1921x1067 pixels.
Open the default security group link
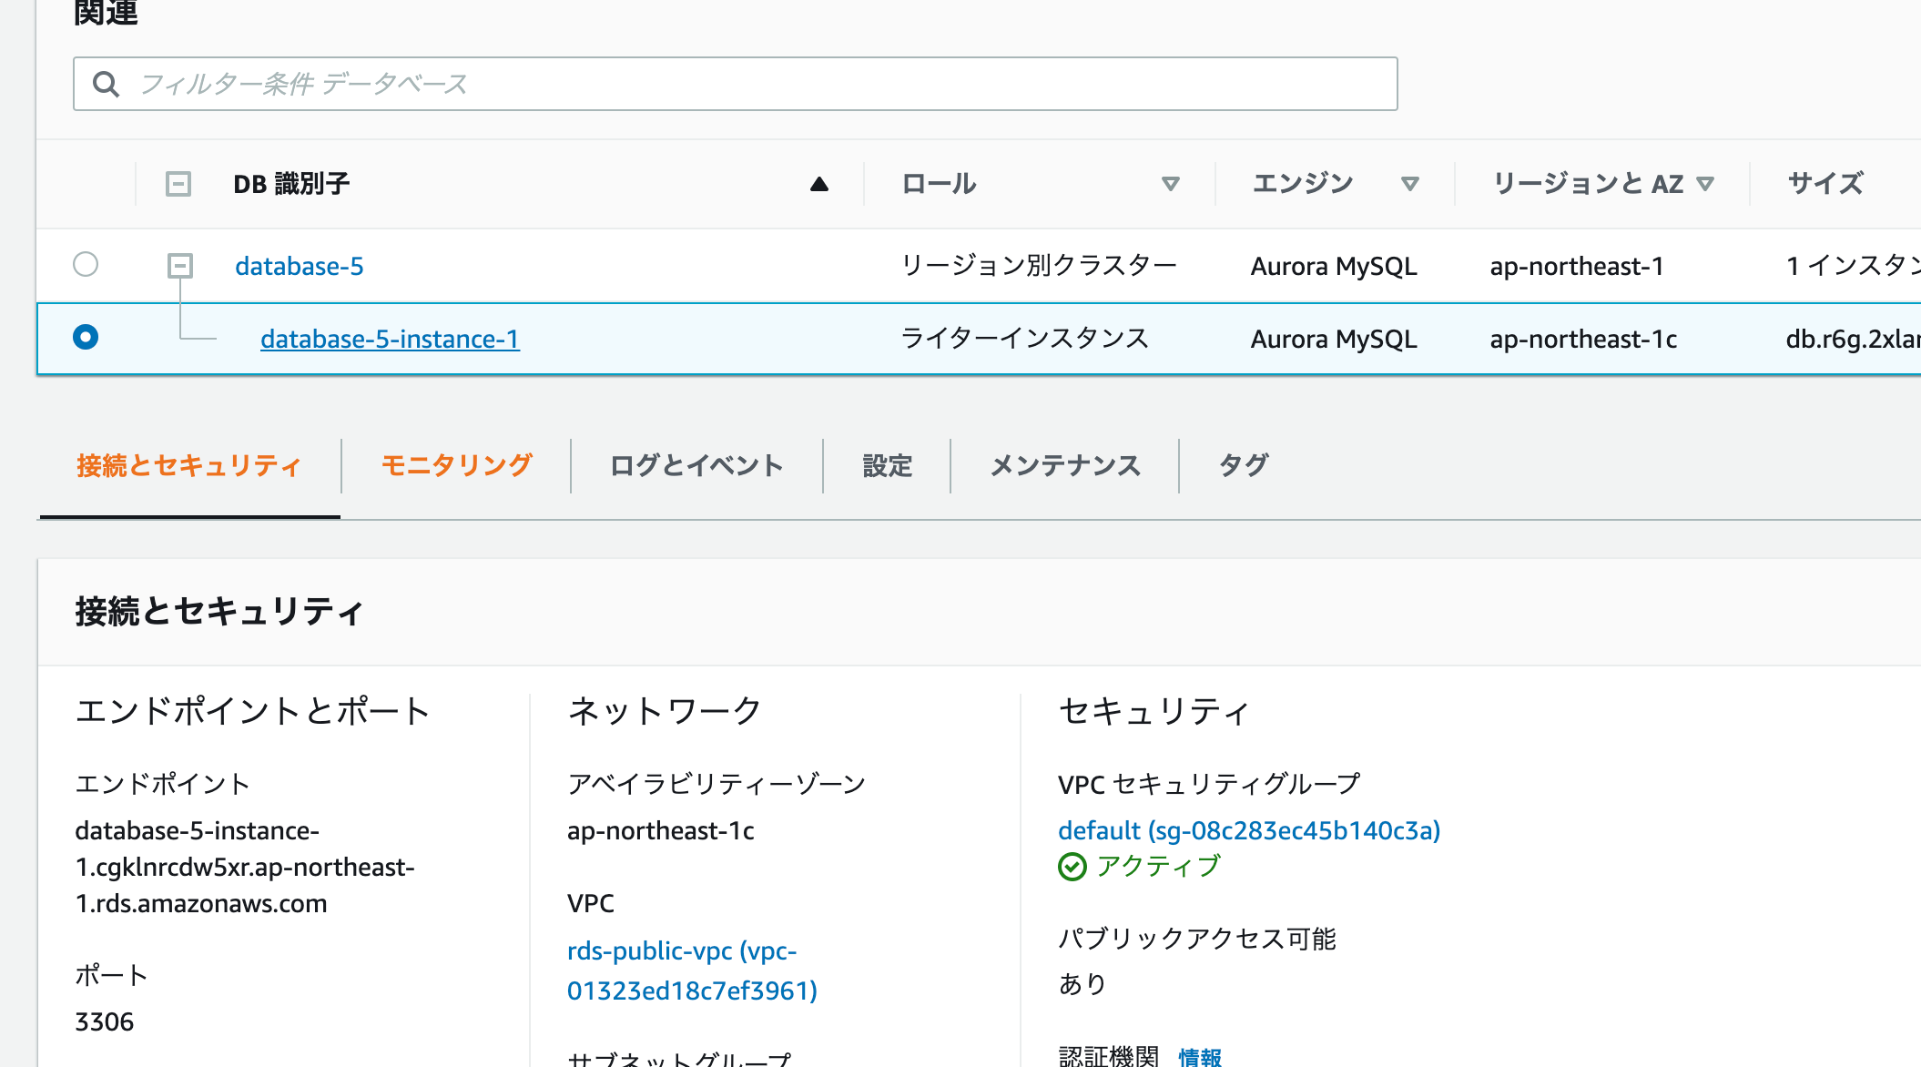point(1249,830)
